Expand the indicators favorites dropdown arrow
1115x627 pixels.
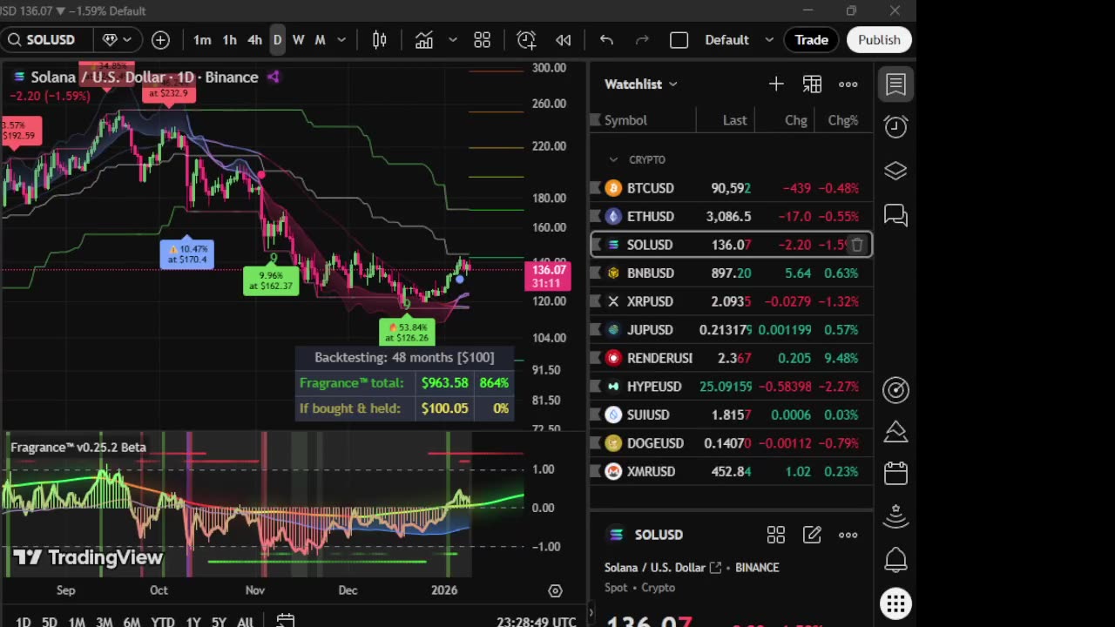[453, 40]
